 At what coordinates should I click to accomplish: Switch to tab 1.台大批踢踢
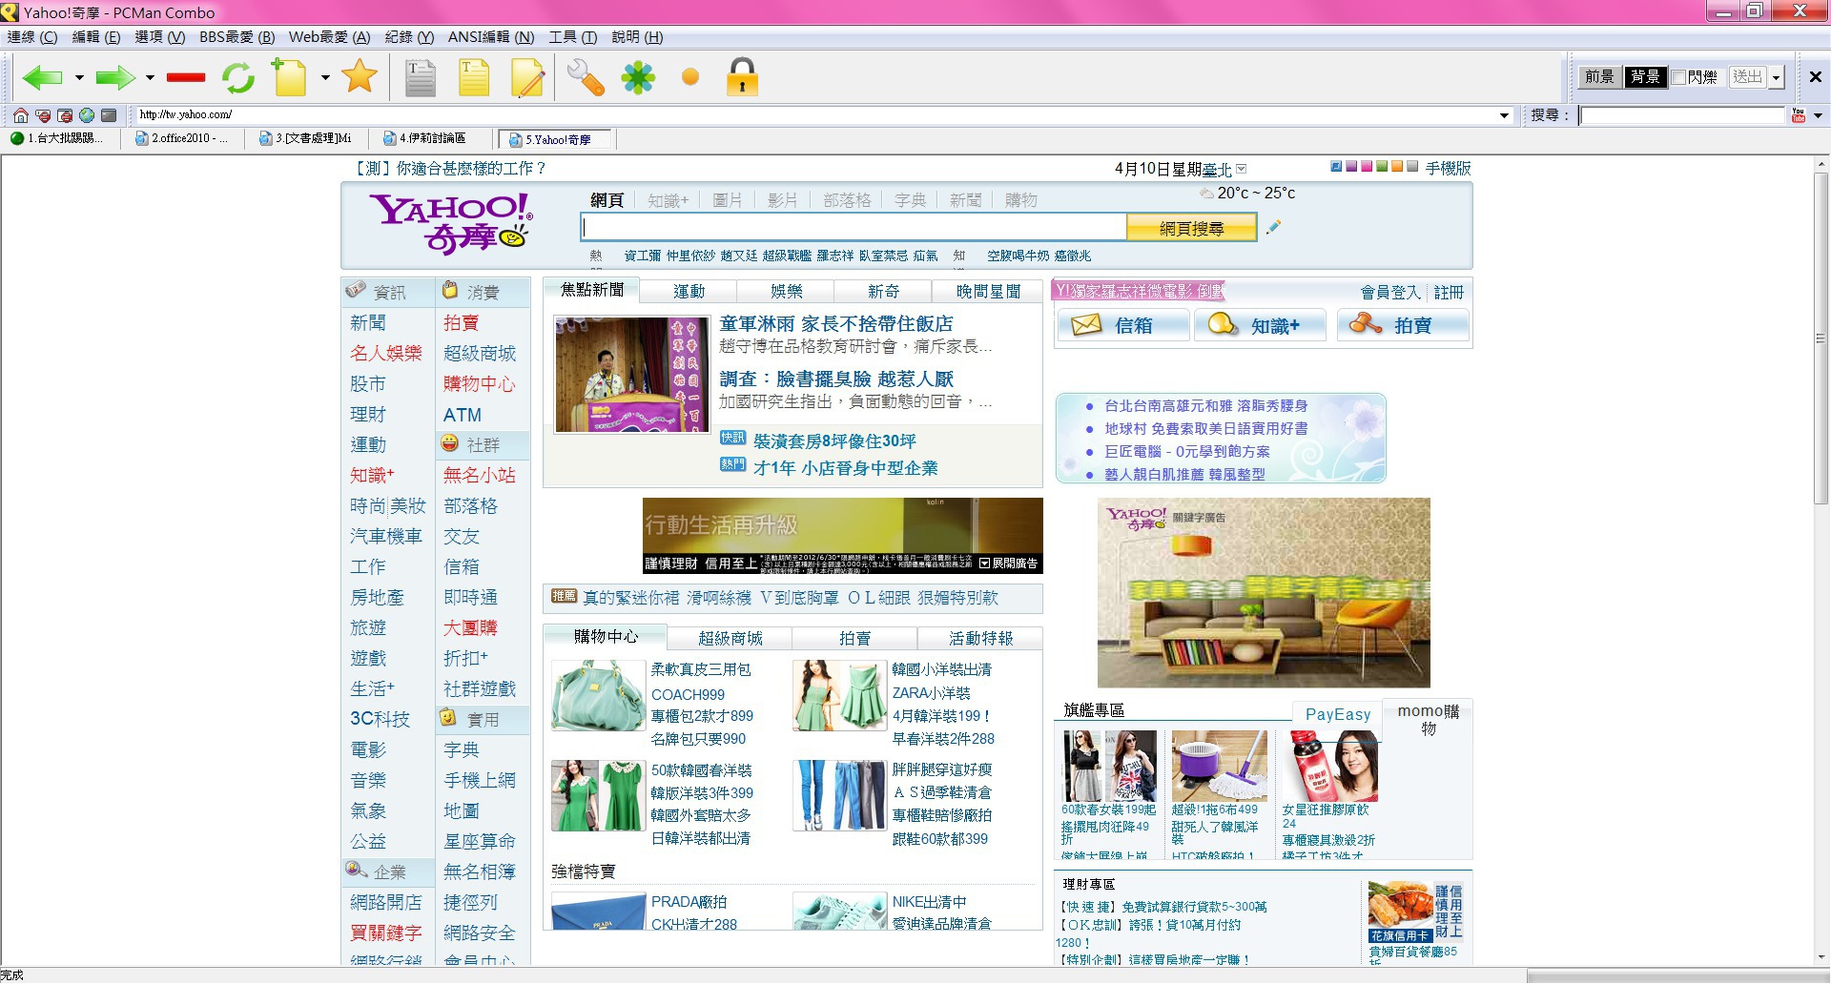pos(60,139)
